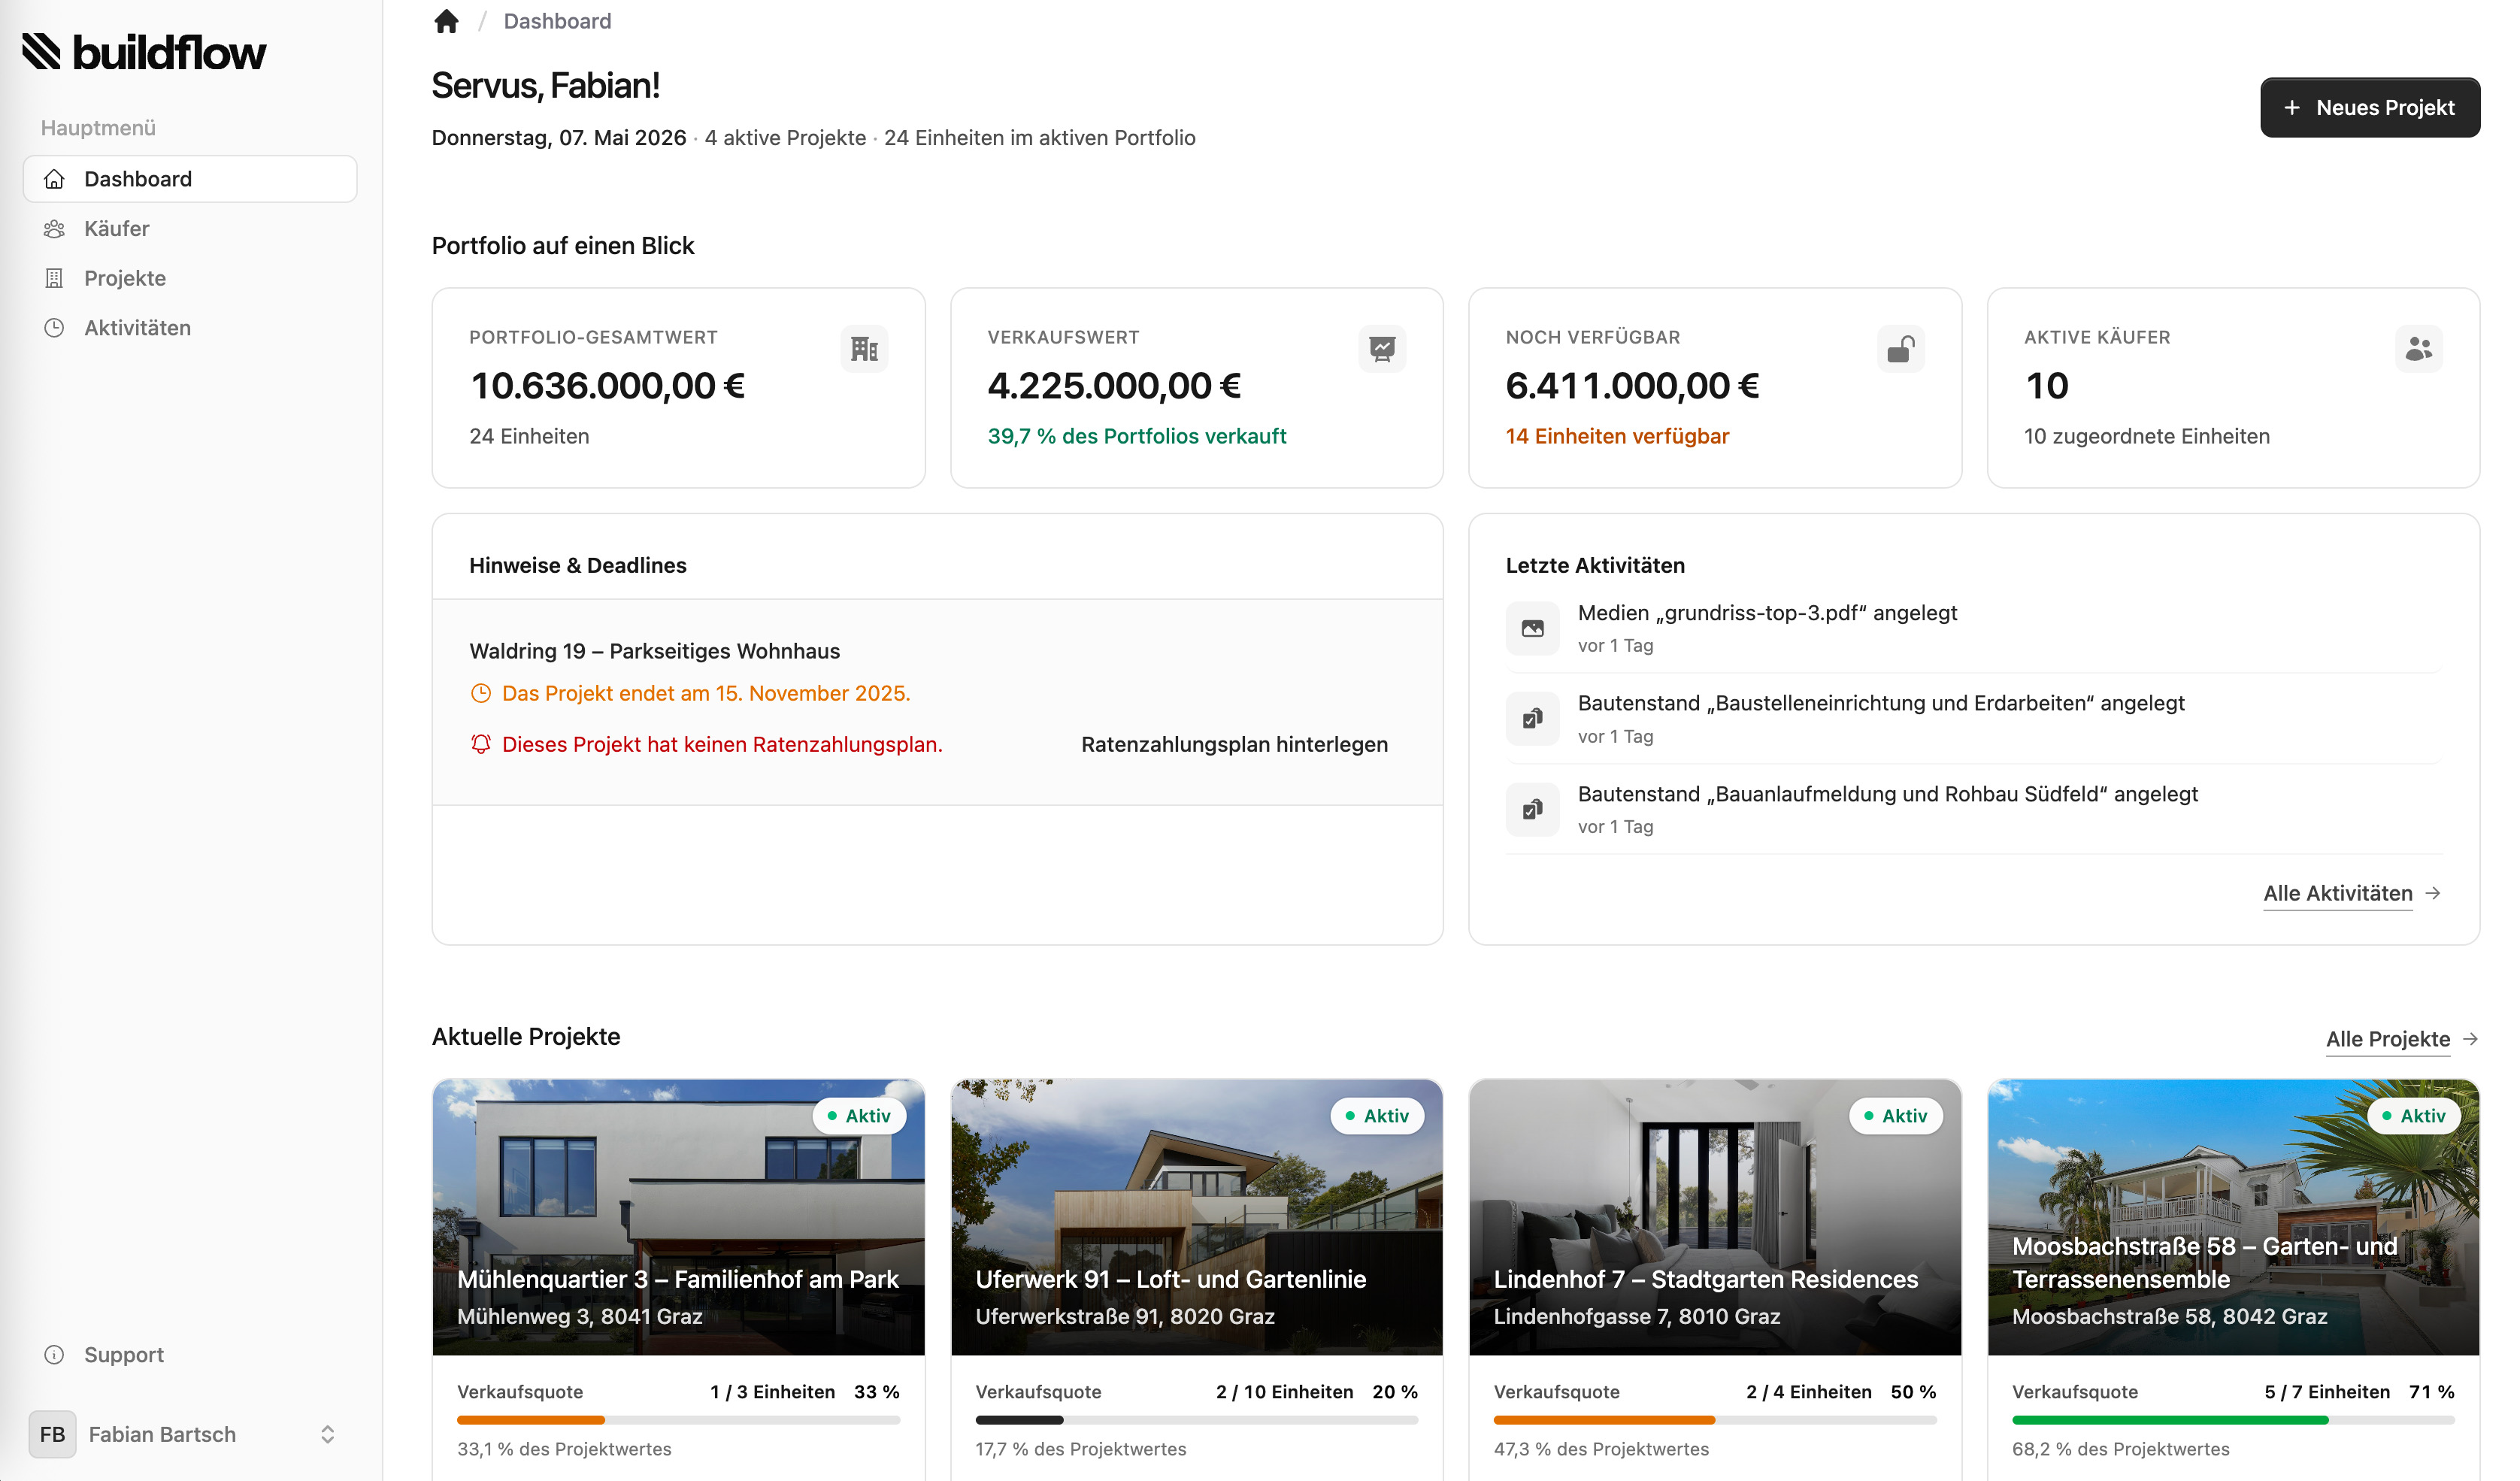Click "47,3 % des Projektwertes" text
Screen dimensions: 2520x1481
(1601, 1449)
